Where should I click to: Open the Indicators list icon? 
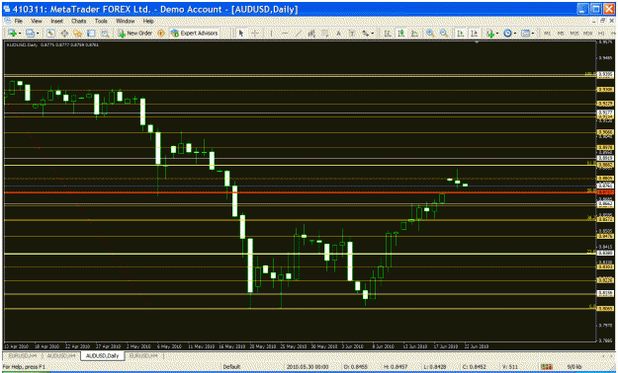[489, 34]
